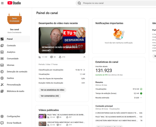Screen dimensions: 156x127
Task: Open 'CROCHETEIRA MENTIROSA' published video thumbnail
Action: [x=42, y=123]
